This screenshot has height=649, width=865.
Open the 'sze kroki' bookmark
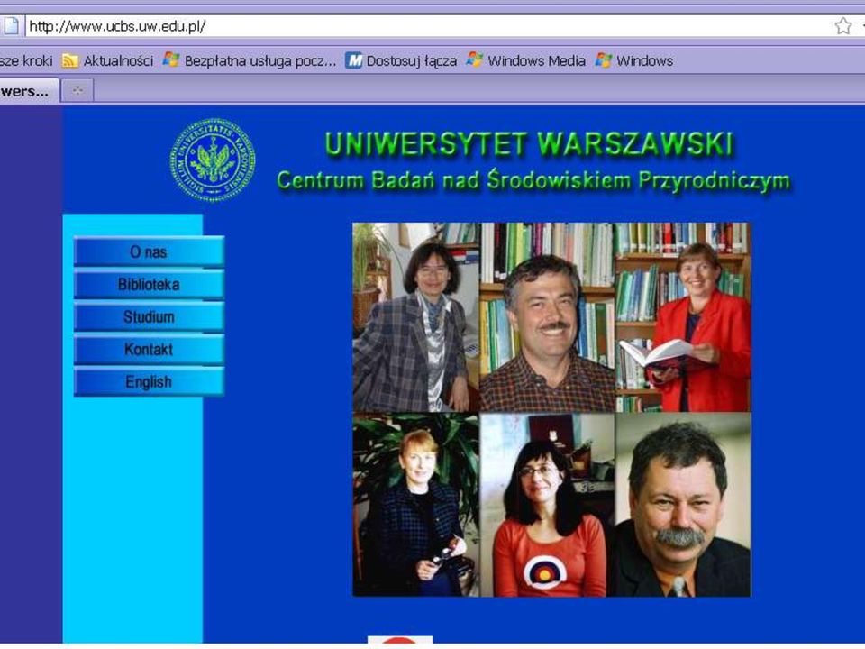pyautogui.click(x=26, y=60)
